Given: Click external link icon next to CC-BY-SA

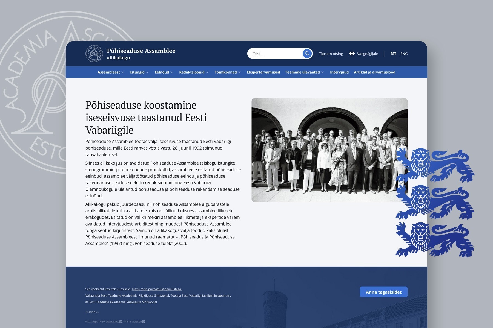Looking at the screenshot, I should tap(144, 321).
